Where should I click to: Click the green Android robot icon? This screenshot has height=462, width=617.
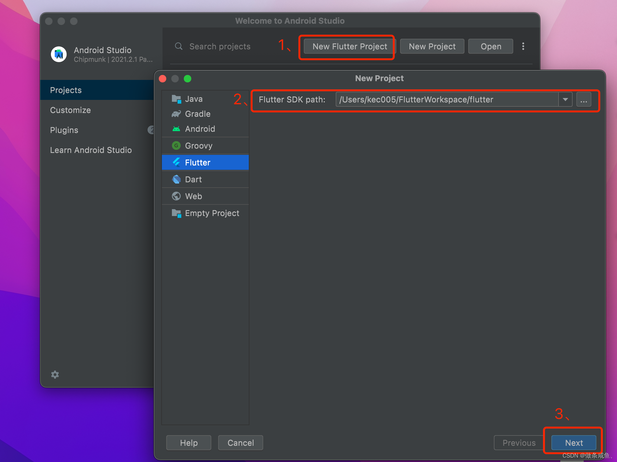click(x=176, y=129)
